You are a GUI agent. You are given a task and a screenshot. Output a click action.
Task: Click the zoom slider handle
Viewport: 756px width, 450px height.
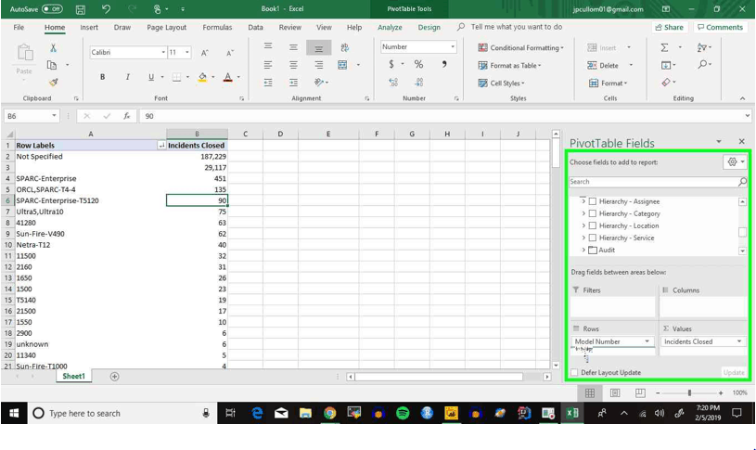click(x=689, y=393)
